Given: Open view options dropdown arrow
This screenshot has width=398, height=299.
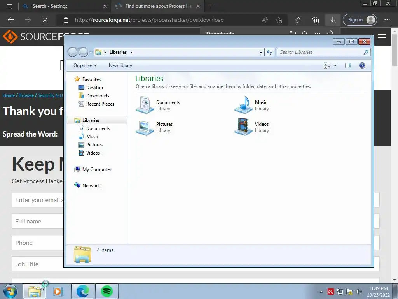Looking at the screenshot, I should (335, 65).
